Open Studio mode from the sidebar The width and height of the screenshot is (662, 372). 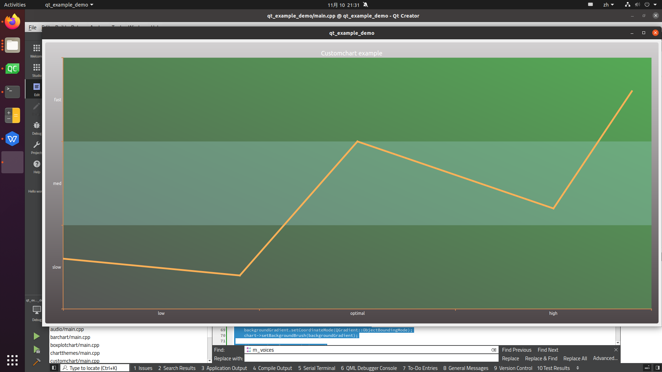point(36,69)
